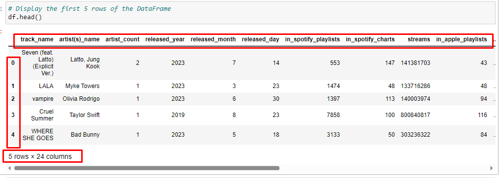Click the streams value 140003974
Image resolution: width=500 pixels, height=178 pixels.
[415, 99]
